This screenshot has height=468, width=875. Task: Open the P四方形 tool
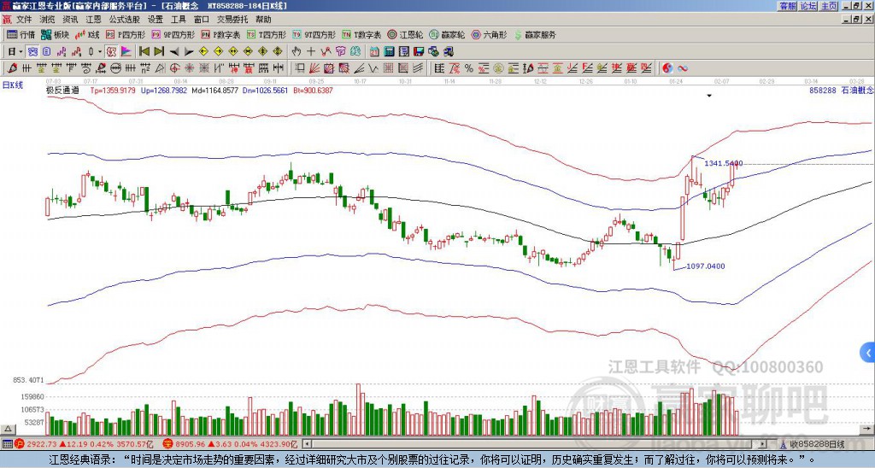coord(126,34)
